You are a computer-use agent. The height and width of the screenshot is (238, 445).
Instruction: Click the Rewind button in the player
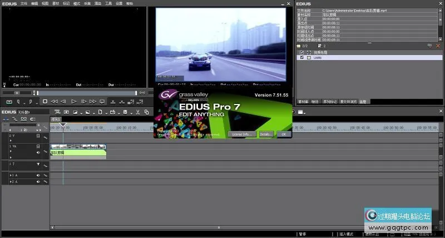pyautogui.click(x=54, y=102)
